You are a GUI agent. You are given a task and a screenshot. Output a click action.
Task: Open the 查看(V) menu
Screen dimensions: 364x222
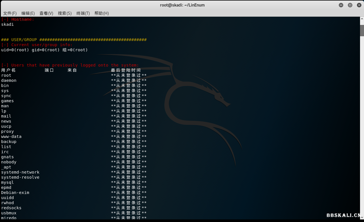click(46, 13)
